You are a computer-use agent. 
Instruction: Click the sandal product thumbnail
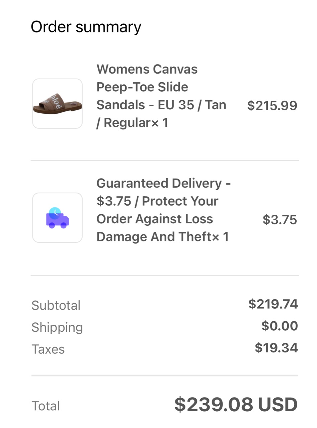pos(57,104)
